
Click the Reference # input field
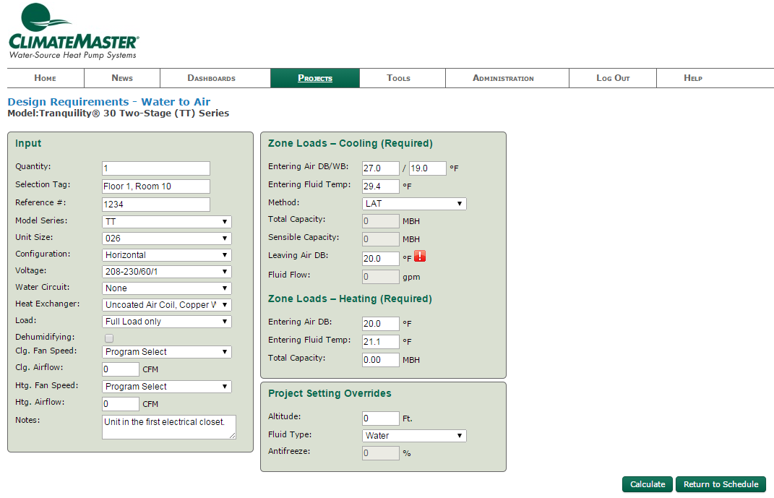coord(156,205)
